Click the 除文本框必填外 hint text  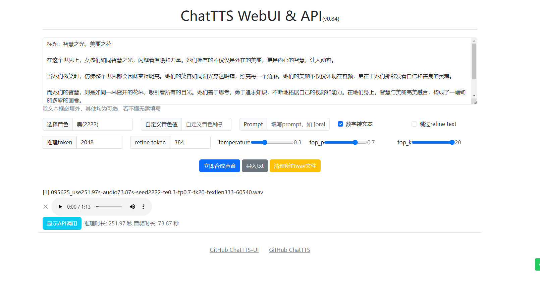click(x=102, y=109)
